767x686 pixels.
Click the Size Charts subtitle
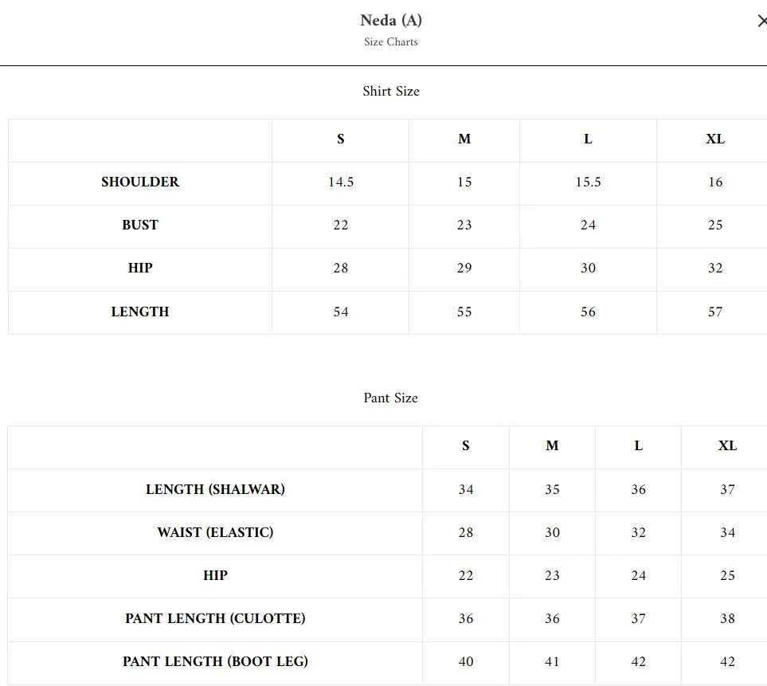click(390, 41)
